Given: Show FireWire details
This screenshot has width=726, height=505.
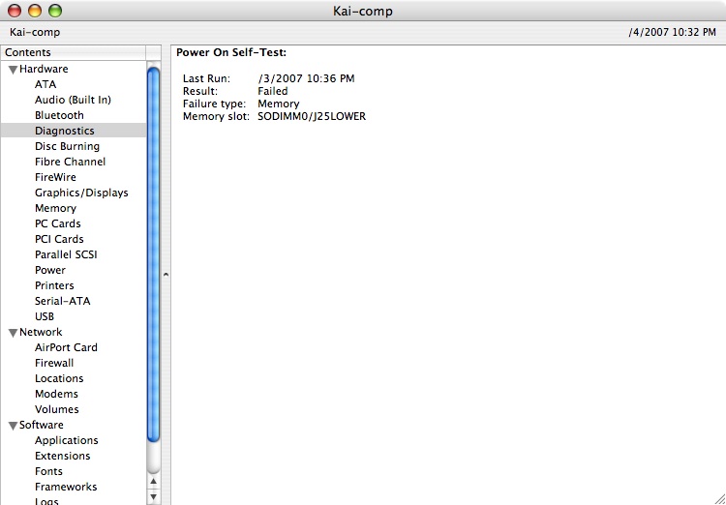Looking at the screenshot, I should [55, 177].
